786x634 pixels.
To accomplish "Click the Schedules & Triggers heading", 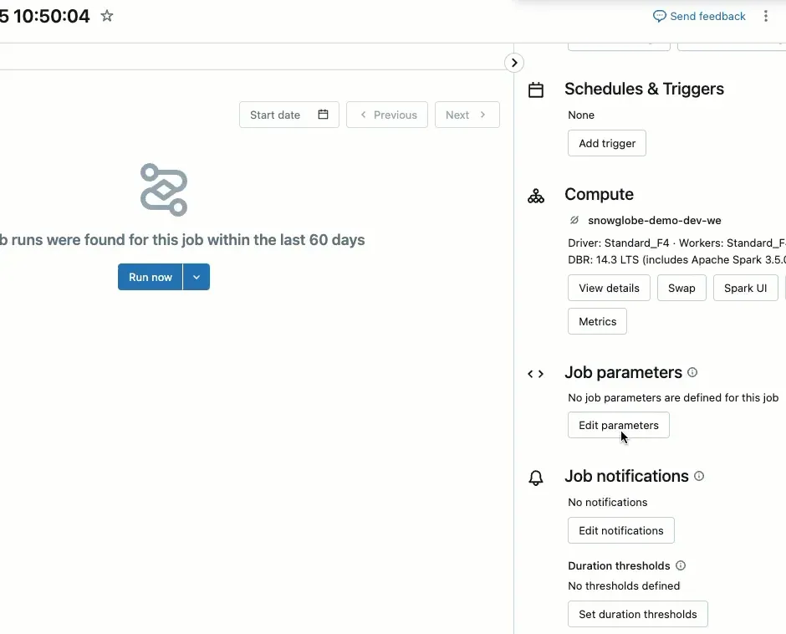I will [x=644, y=89].
